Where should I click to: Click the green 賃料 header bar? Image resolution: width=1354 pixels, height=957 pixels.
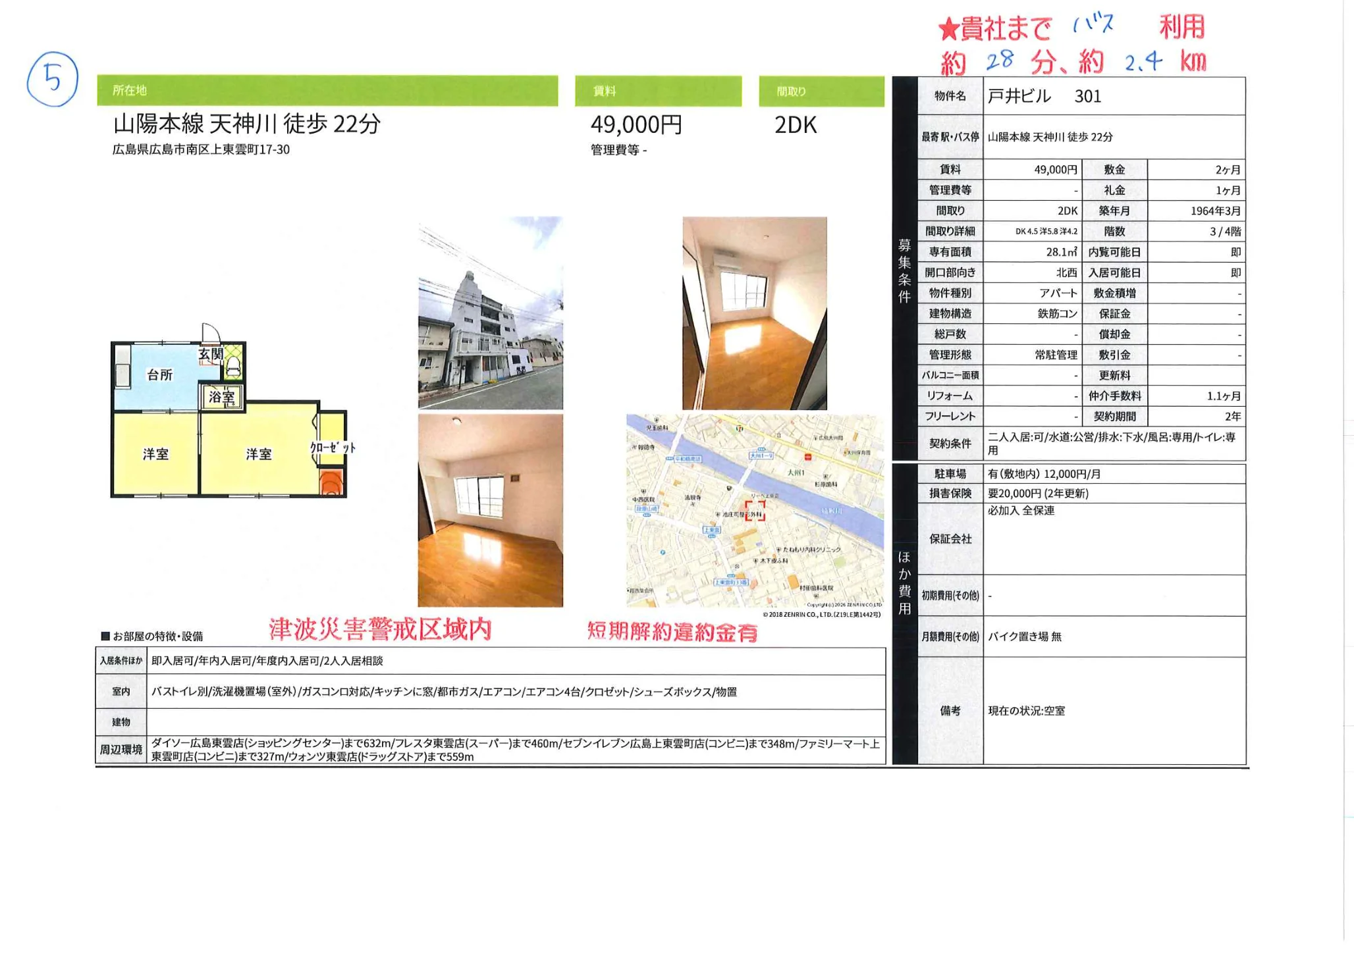click(658, 91)
